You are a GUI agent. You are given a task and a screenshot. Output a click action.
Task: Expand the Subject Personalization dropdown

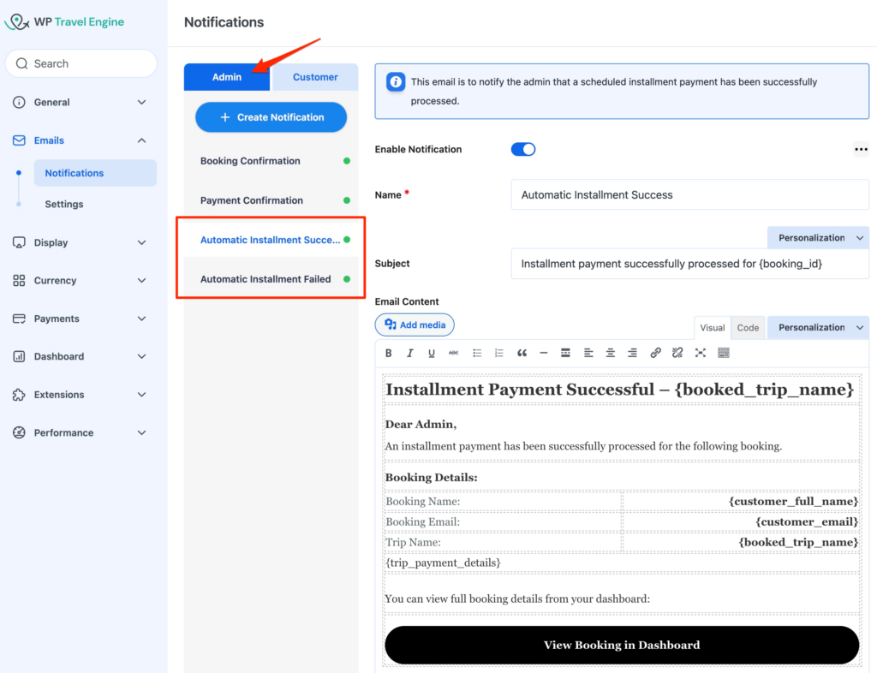click(818, 238)
